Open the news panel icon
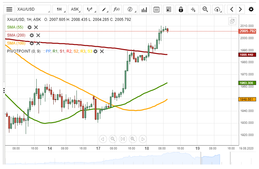This screenshot has height=169, width=259. (169, 9)
